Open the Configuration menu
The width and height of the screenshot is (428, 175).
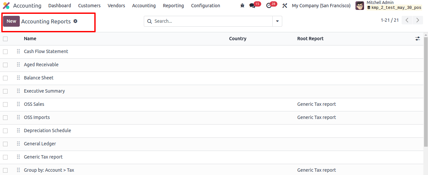point(205,6)
